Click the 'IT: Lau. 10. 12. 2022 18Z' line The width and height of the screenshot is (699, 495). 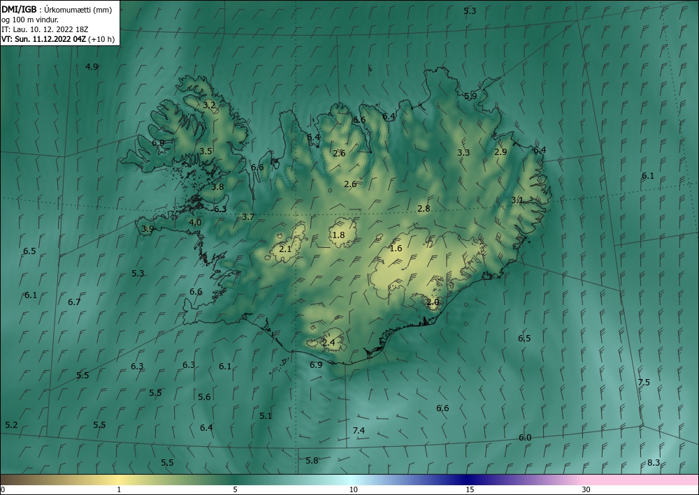point(45,29)
